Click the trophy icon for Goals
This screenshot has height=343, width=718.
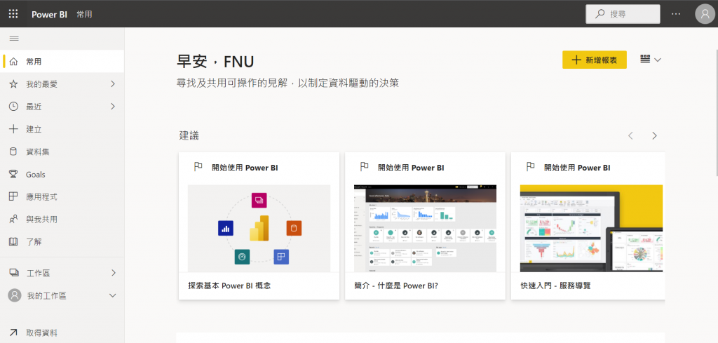[14, 174]
